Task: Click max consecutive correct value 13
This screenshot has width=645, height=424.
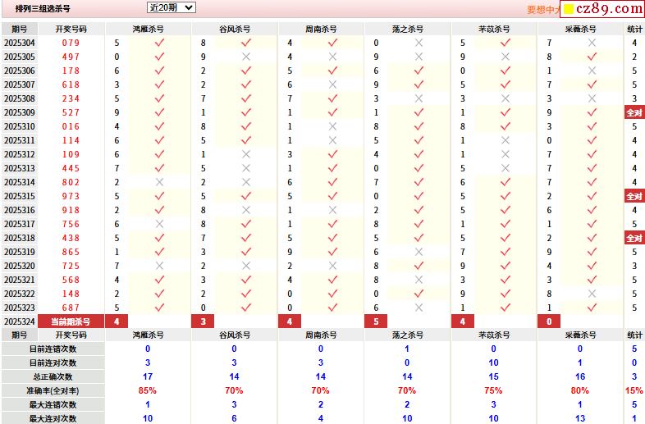Action: pos(579,418)
